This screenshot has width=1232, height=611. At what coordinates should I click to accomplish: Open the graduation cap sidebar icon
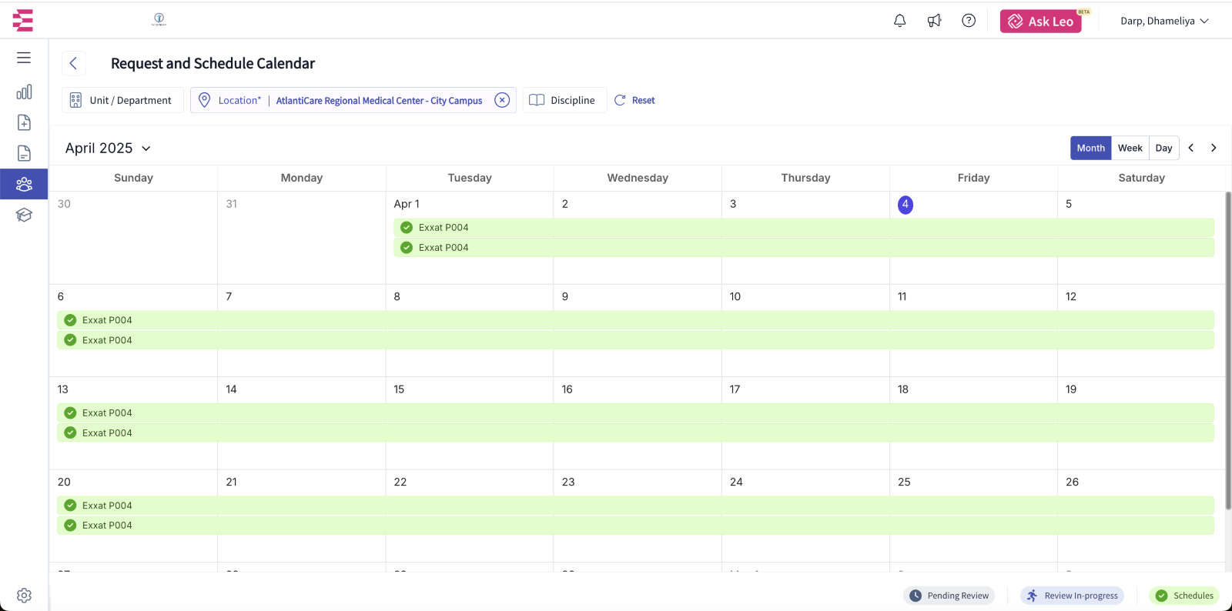(24, 215)
